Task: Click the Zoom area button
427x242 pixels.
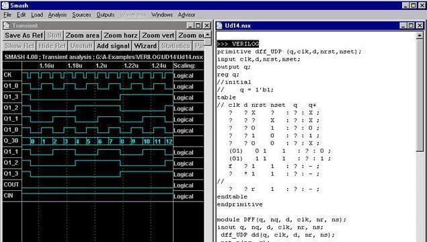Action: point(83,36)
